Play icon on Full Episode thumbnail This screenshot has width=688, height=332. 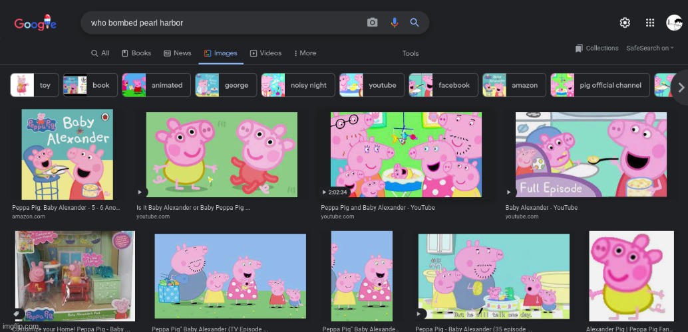click(509, 192)
